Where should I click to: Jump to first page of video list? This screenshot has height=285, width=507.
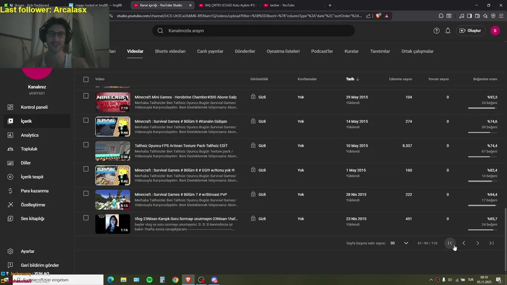pyautogui.click(x=450, y=243)
